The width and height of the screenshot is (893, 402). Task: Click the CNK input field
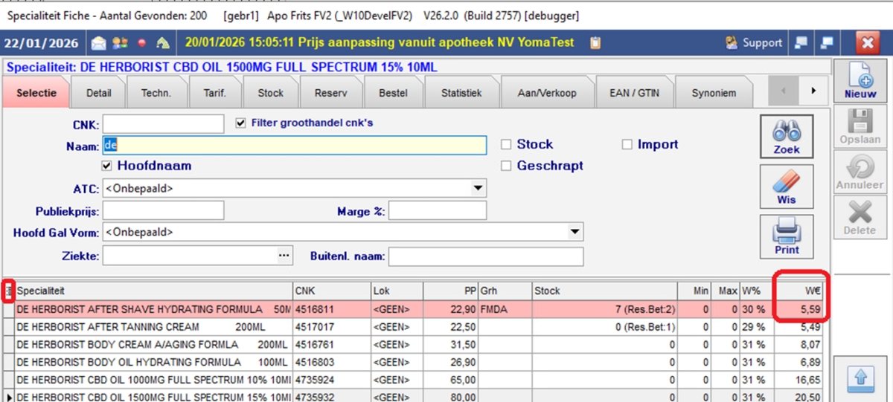tap(163, 123)
